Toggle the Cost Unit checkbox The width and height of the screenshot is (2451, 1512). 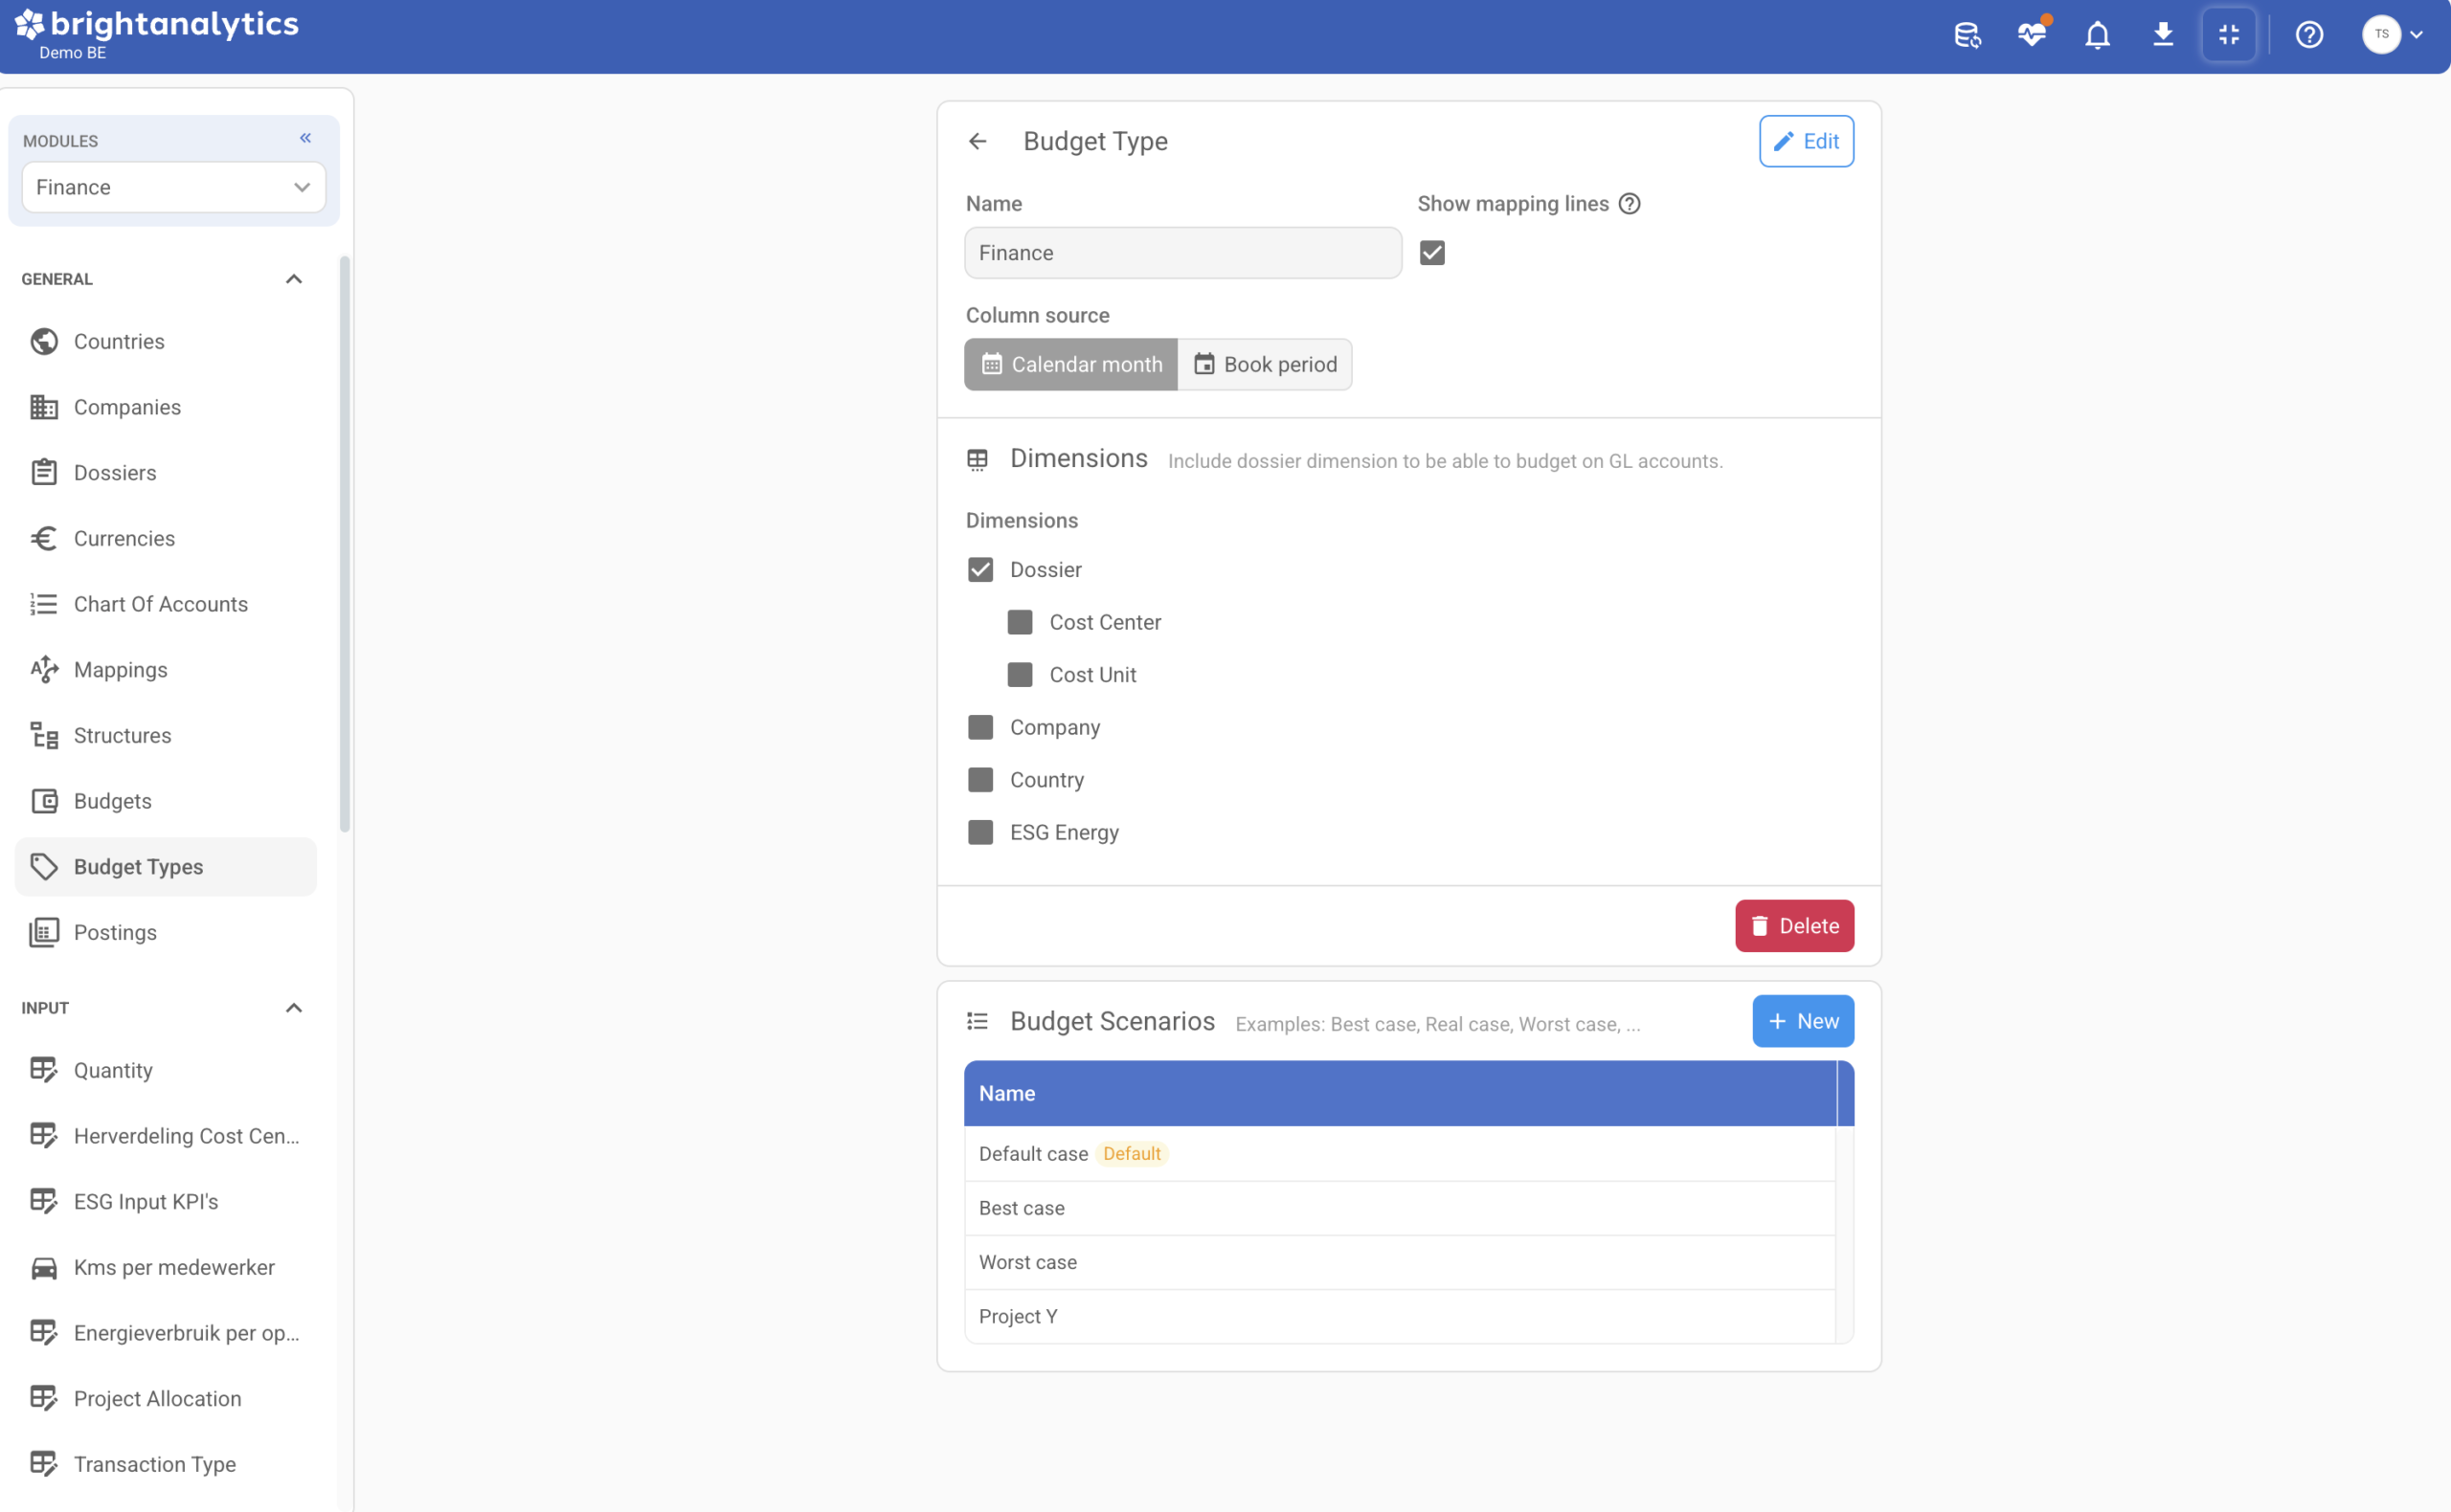(x=1020, y=675)
